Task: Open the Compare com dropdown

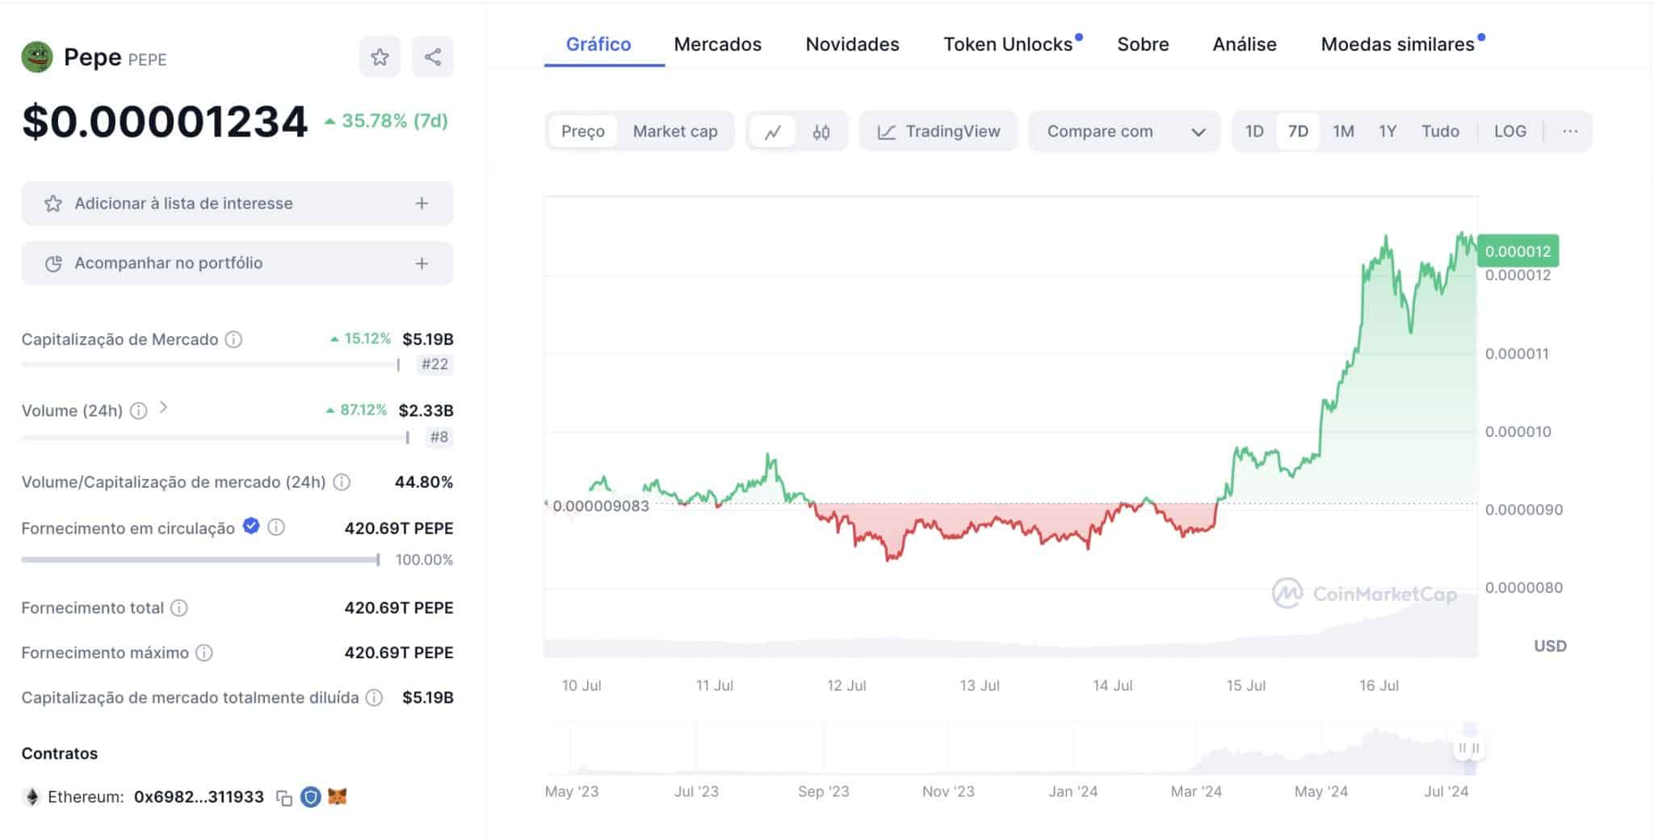Action: (x=1123, y=132)
